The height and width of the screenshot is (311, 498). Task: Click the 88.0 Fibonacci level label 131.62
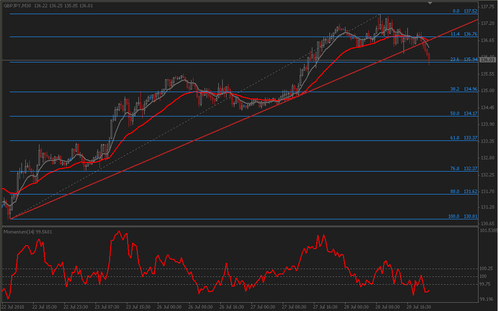point(463,192)
